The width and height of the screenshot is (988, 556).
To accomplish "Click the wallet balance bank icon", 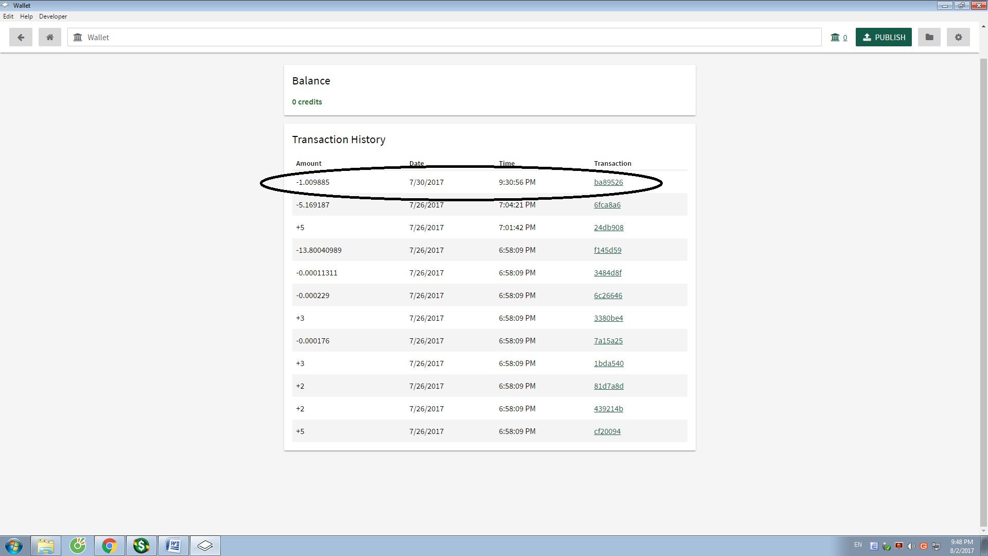I will [x=835, y=37].
